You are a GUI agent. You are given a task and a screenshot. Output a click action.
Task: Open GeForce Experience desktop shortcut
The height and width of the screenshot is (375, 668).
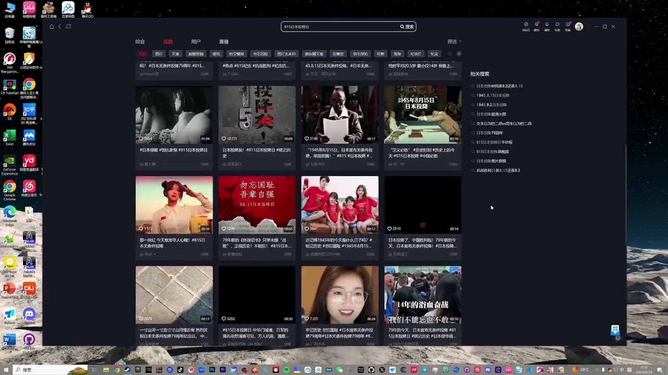coord(9,166)
